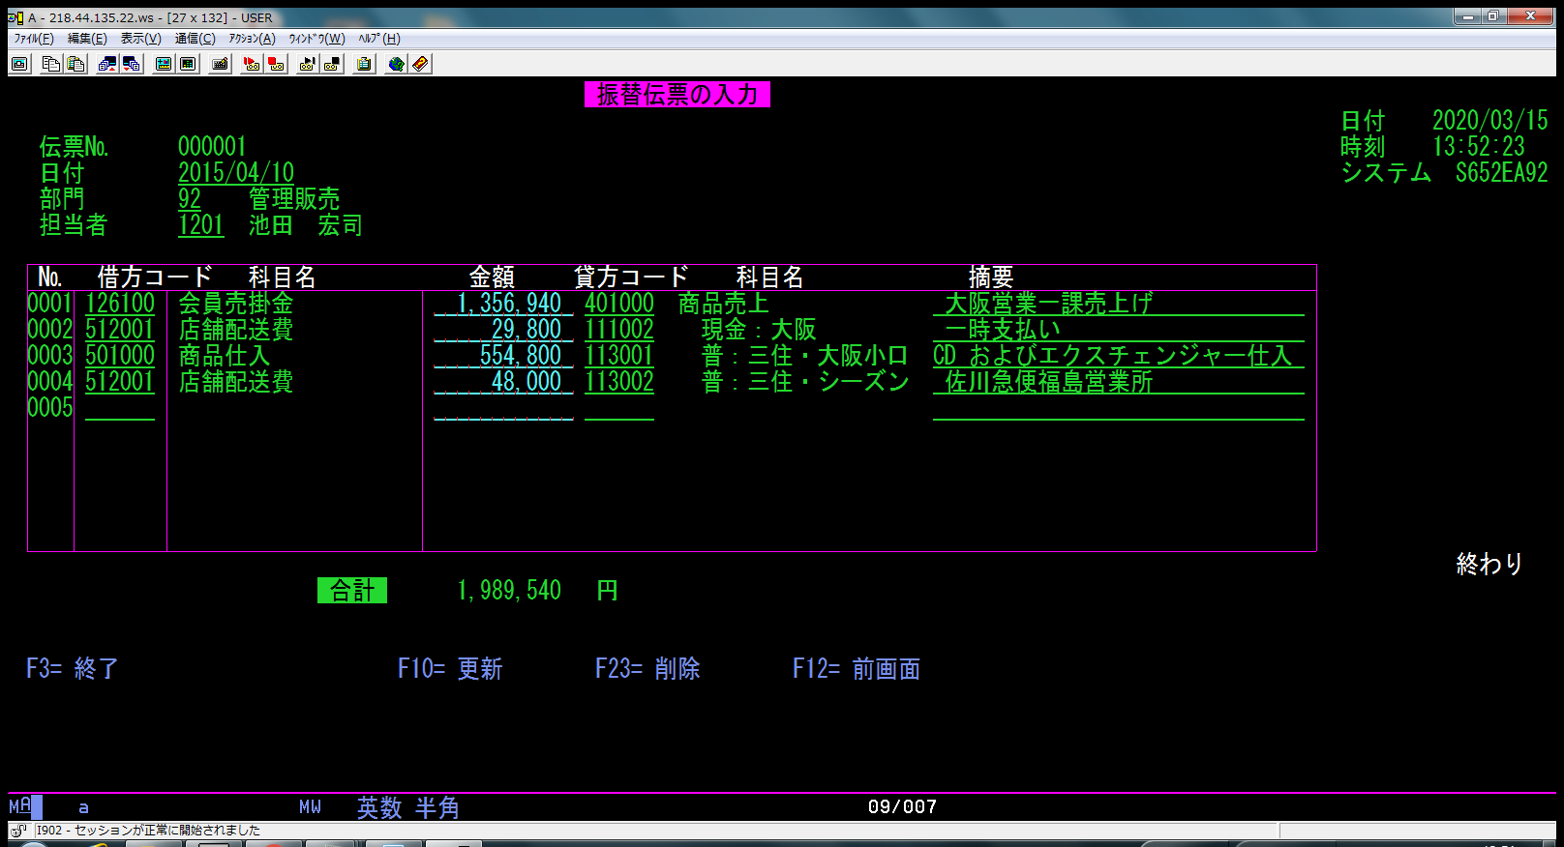Click the red square stop recording icon
This screenshot has height=847, width=1564.
tap(277, 64)
